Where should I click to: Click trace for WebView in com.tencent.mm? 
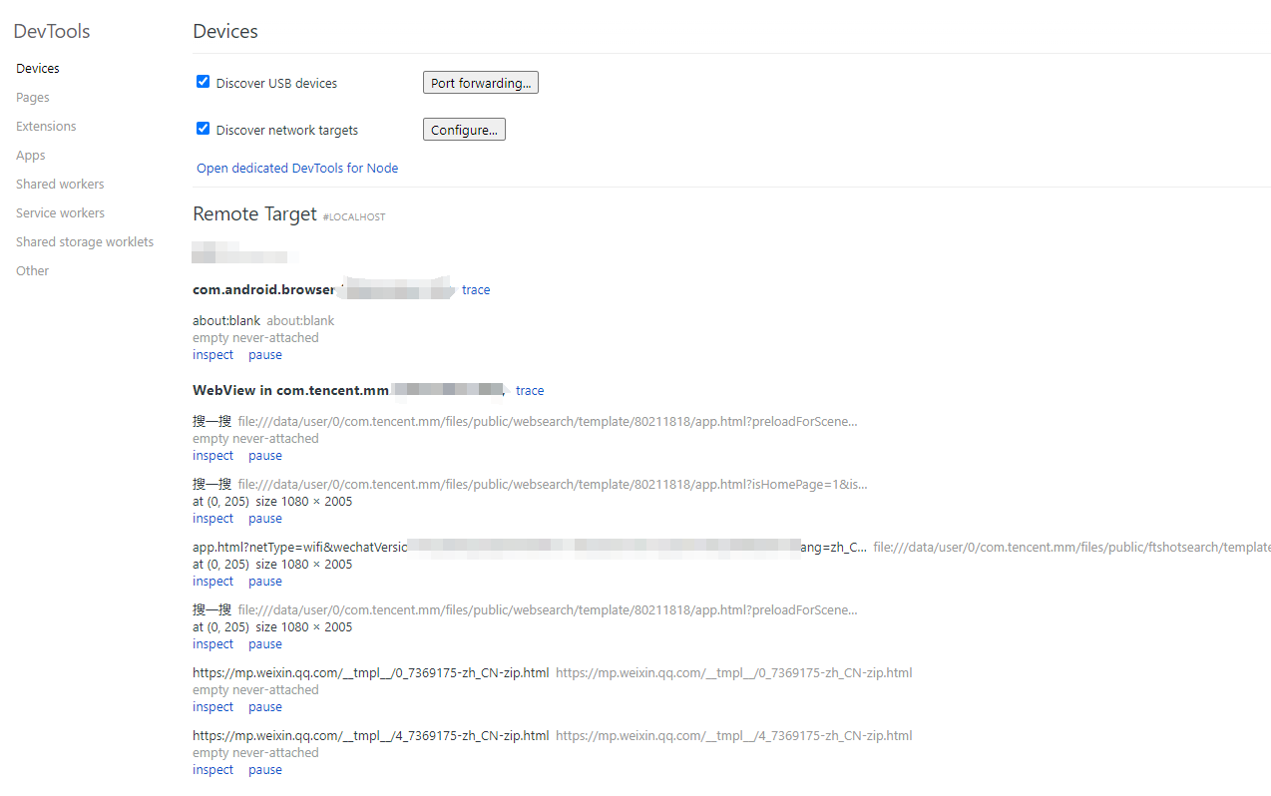point(530,391)
